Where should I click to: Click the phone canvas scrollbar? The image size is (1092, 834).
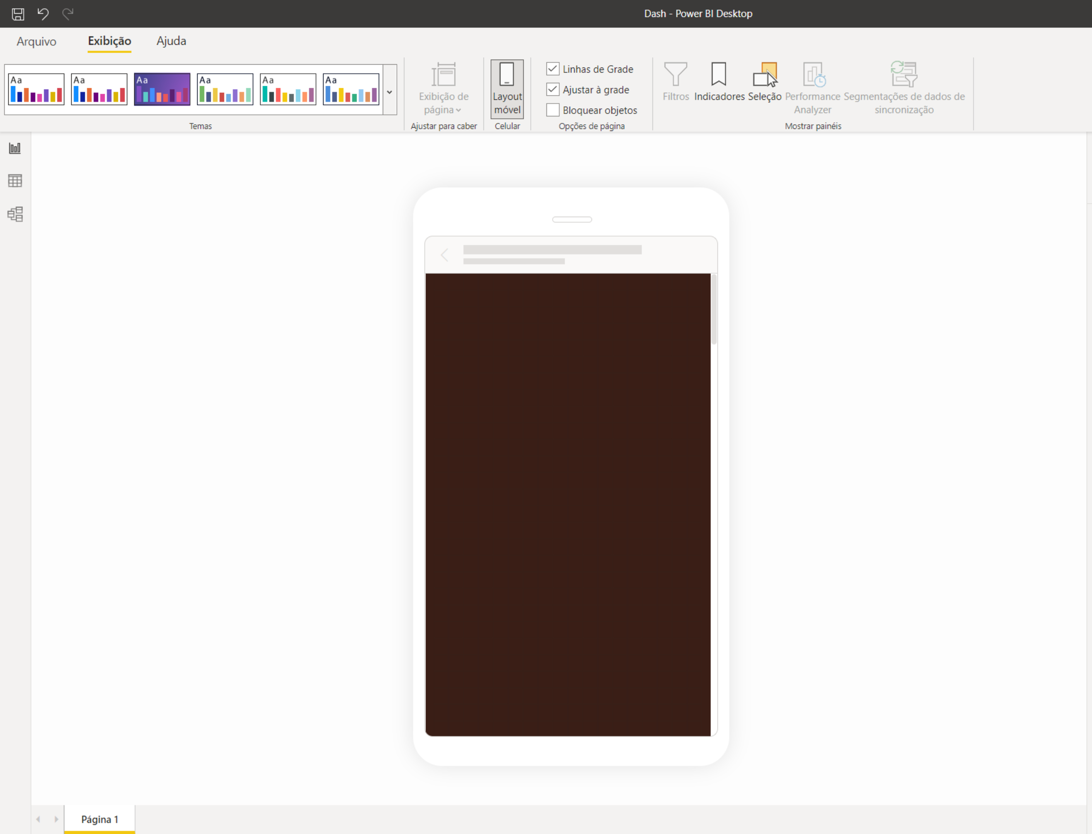coord(714,309)
